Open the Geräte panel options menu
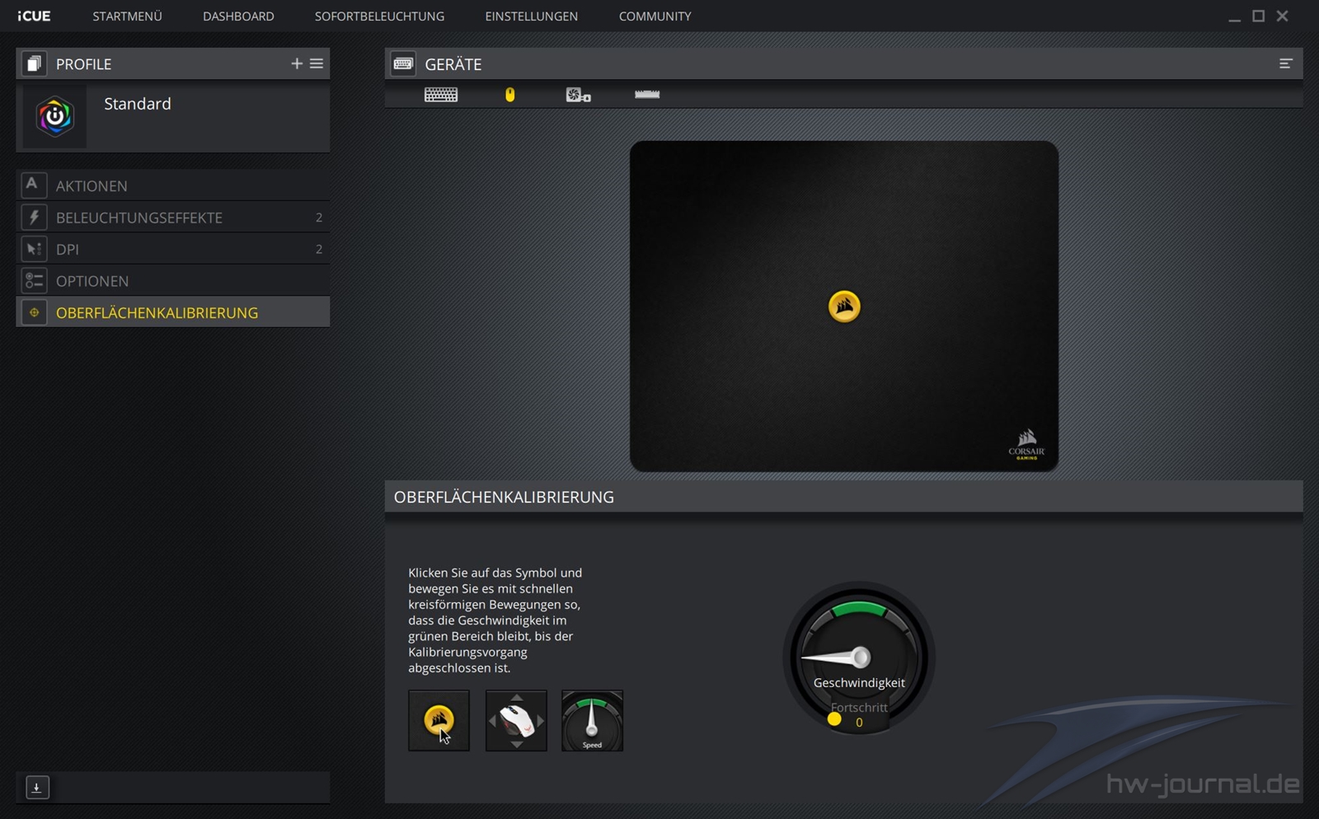Screen dimensions: 1319x819 click(x=1285, y=63)
